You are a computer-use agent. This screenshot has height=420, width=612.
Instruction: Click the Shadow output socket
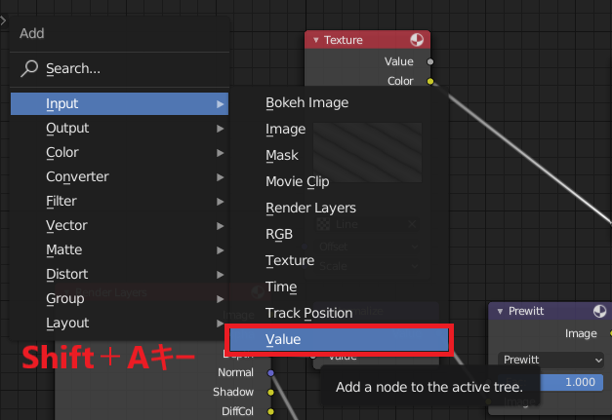click(271, 392)
